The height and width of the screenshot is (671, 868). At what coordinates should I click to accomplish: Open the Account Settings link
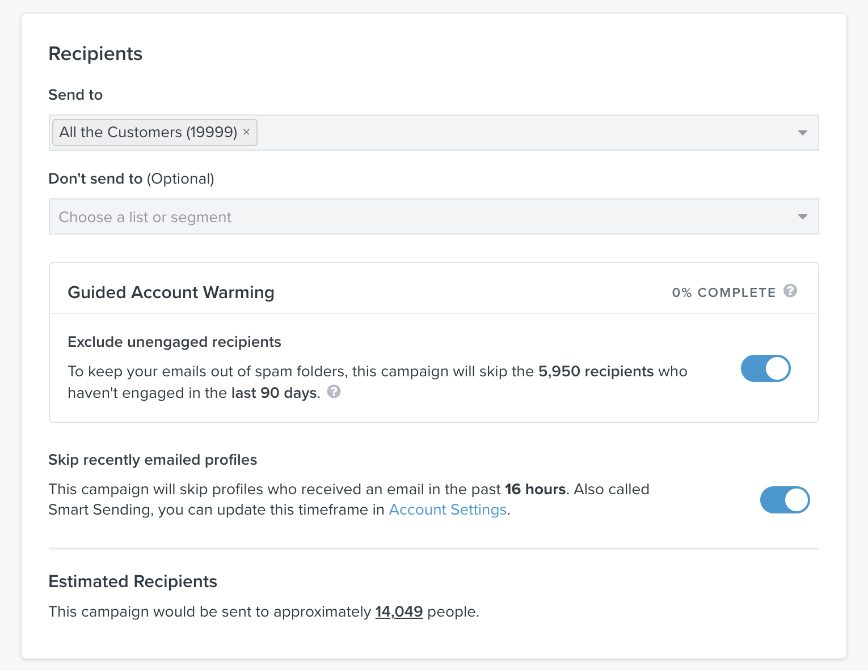448,509
